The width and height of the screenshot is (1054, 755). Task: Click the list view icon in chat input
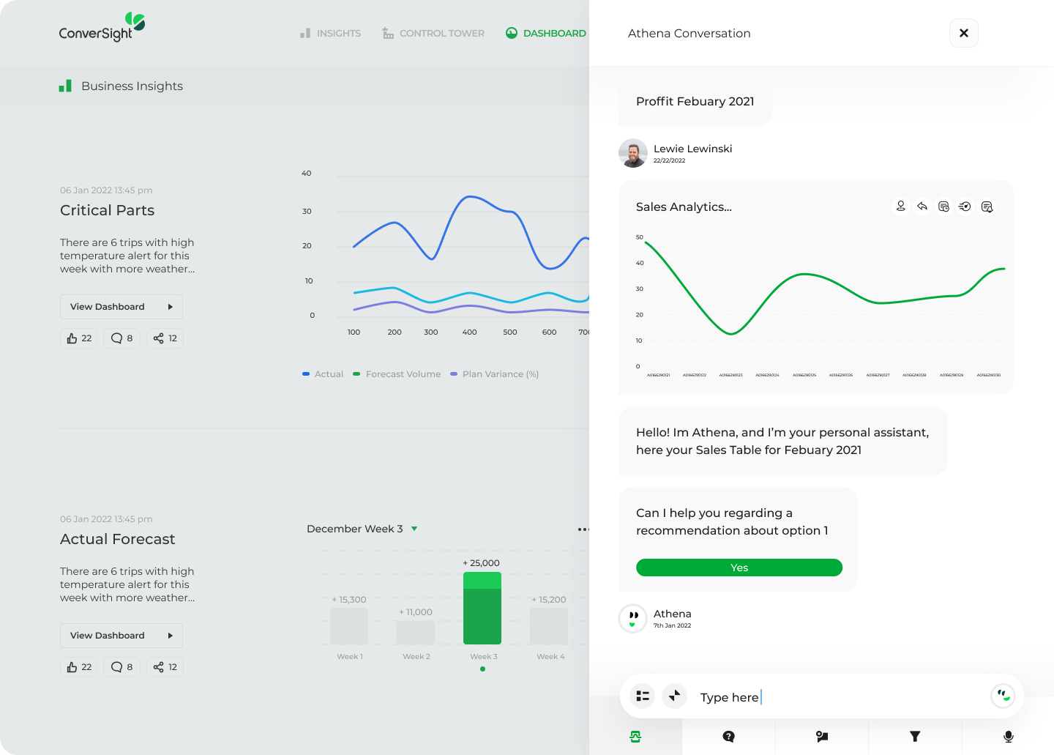pos(643,696)
